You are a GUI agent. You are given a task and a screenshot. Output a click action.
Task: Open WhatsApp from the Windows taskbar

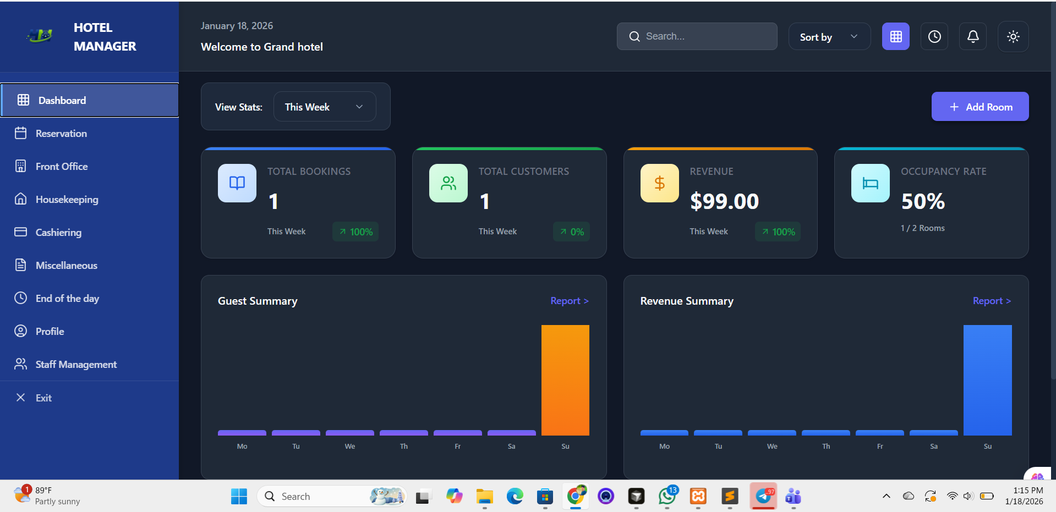667,497
